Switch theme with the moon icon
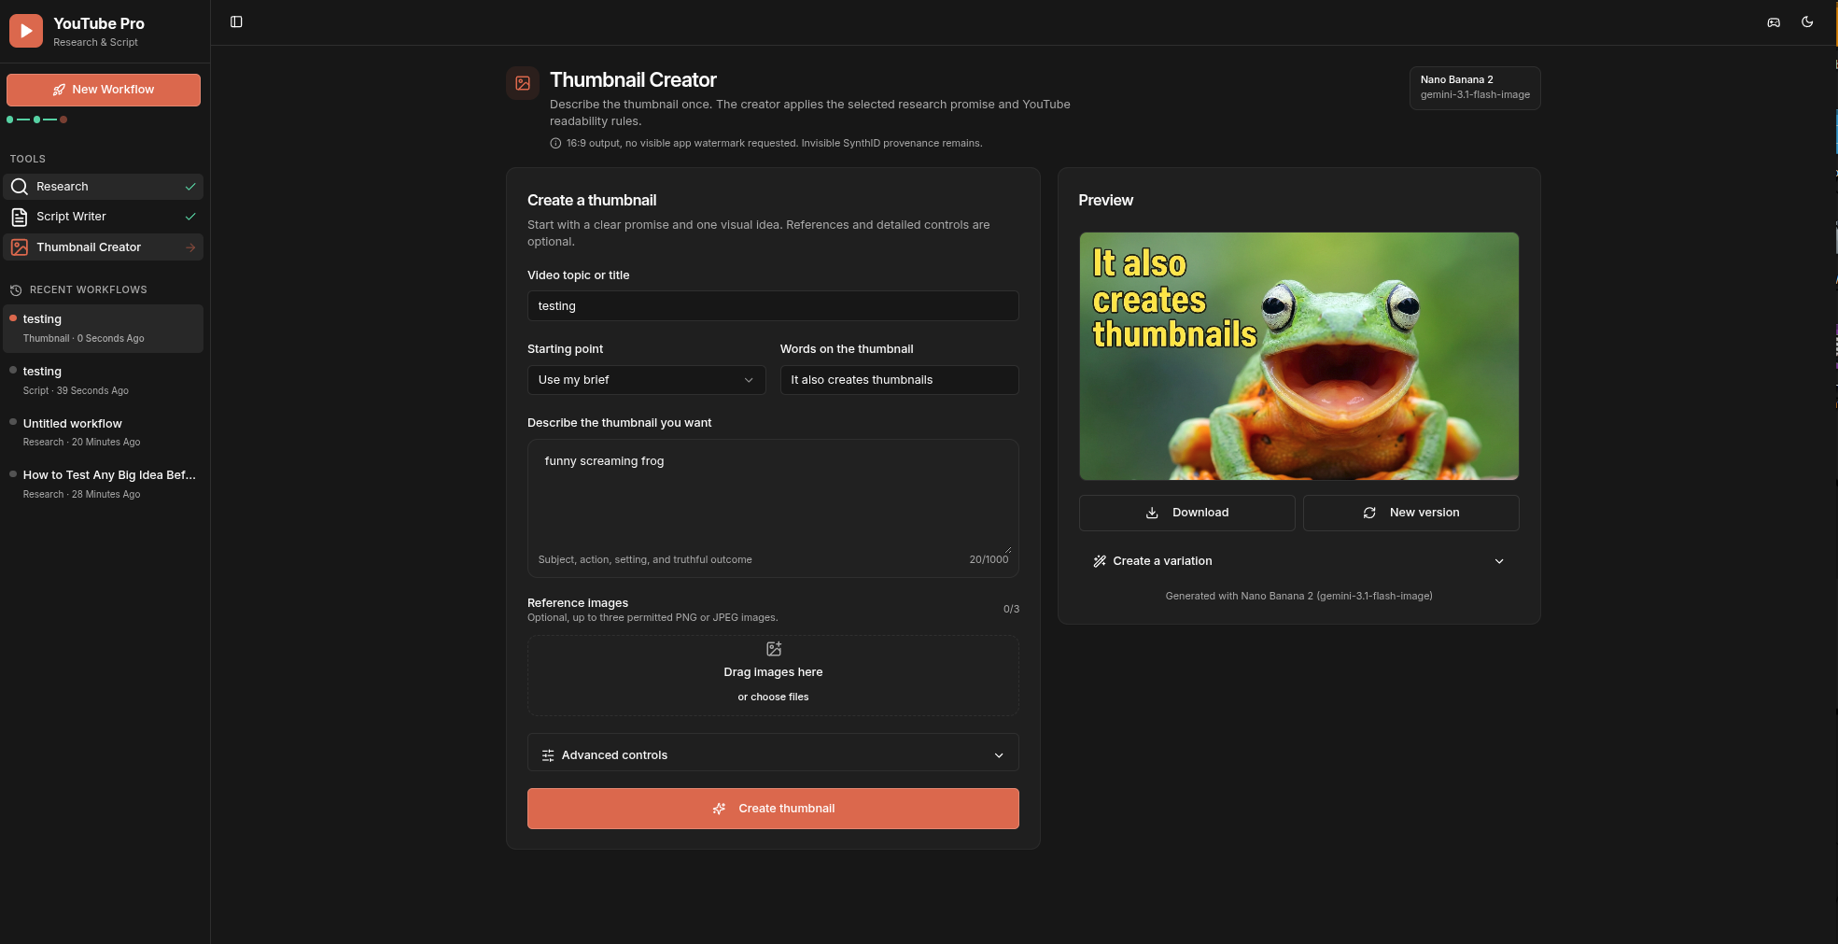Viewport: 1838px width, 944px height. coord(1807,21)
